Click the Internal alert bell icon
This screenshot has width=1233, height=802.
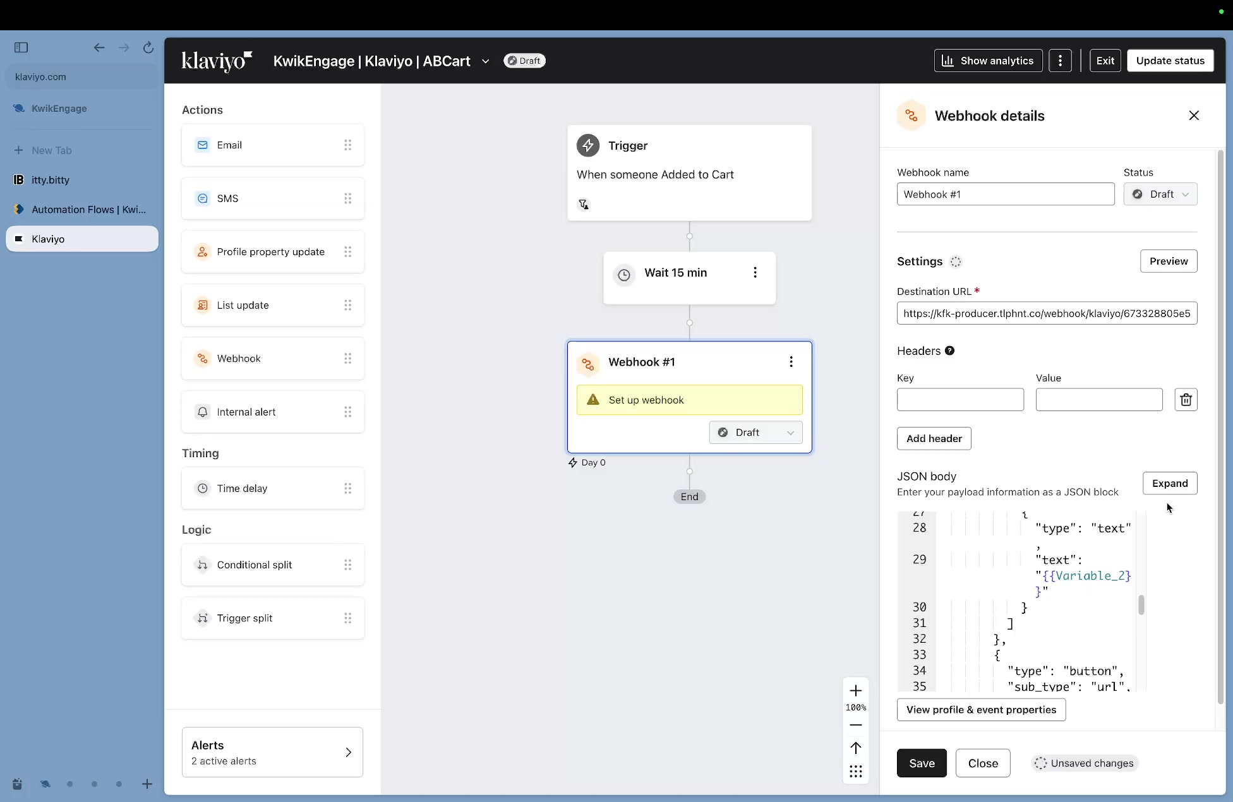pos(202,412)
